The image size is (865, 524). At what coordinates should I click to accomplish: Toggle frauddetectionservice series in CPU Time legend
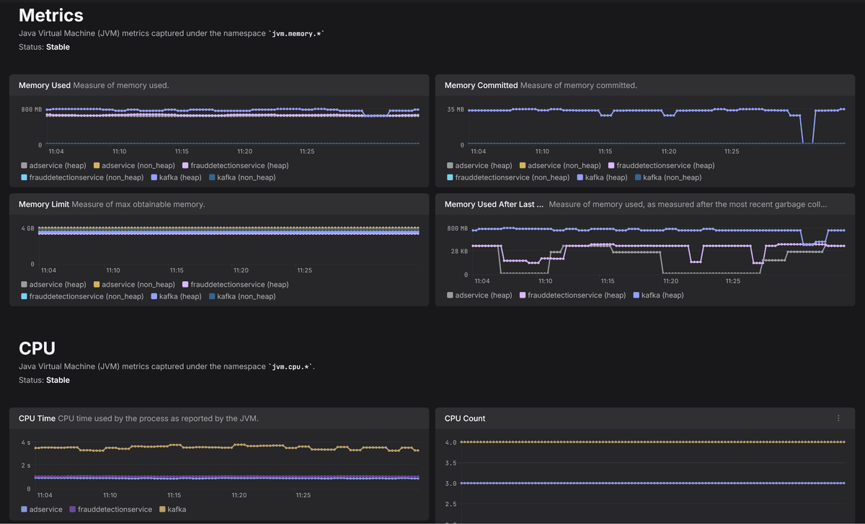tap(110, 509)
